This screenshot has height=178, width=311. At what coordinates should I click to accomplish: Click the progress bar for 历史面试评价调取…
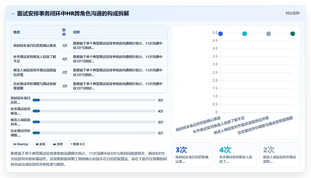pos(94,133)
